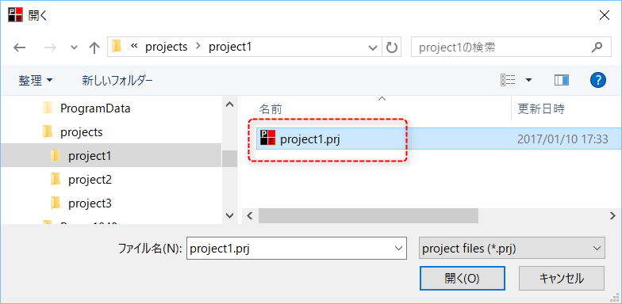Open the project files (*.prj) type dropdown
The height and width of the screenshot is (304, 622).
[512, 249]
